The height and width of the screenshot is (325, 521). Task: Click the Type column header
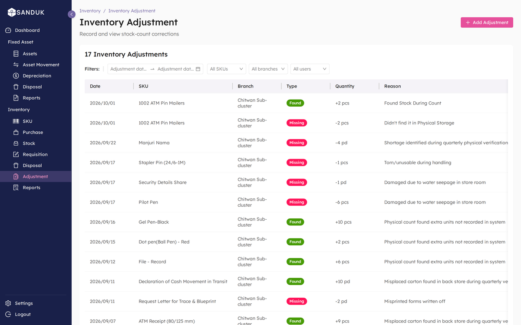click(306, 86)
